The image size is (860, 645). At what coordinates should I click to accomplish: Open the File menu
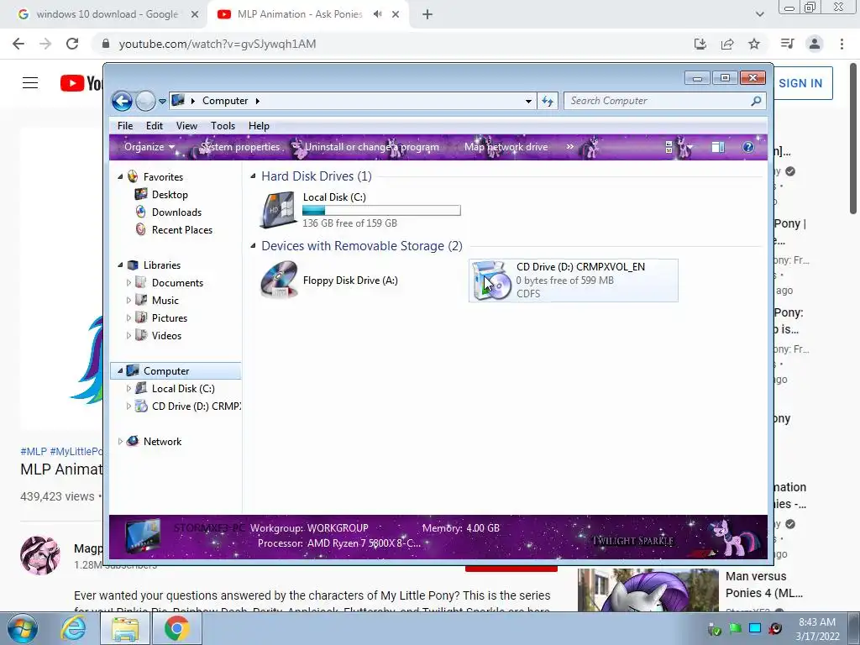point(125,126)
